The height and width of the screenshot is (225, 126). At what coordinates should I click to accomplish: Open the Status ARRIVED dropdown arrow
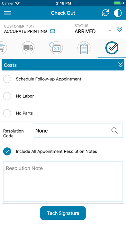[x=110, y=30]
